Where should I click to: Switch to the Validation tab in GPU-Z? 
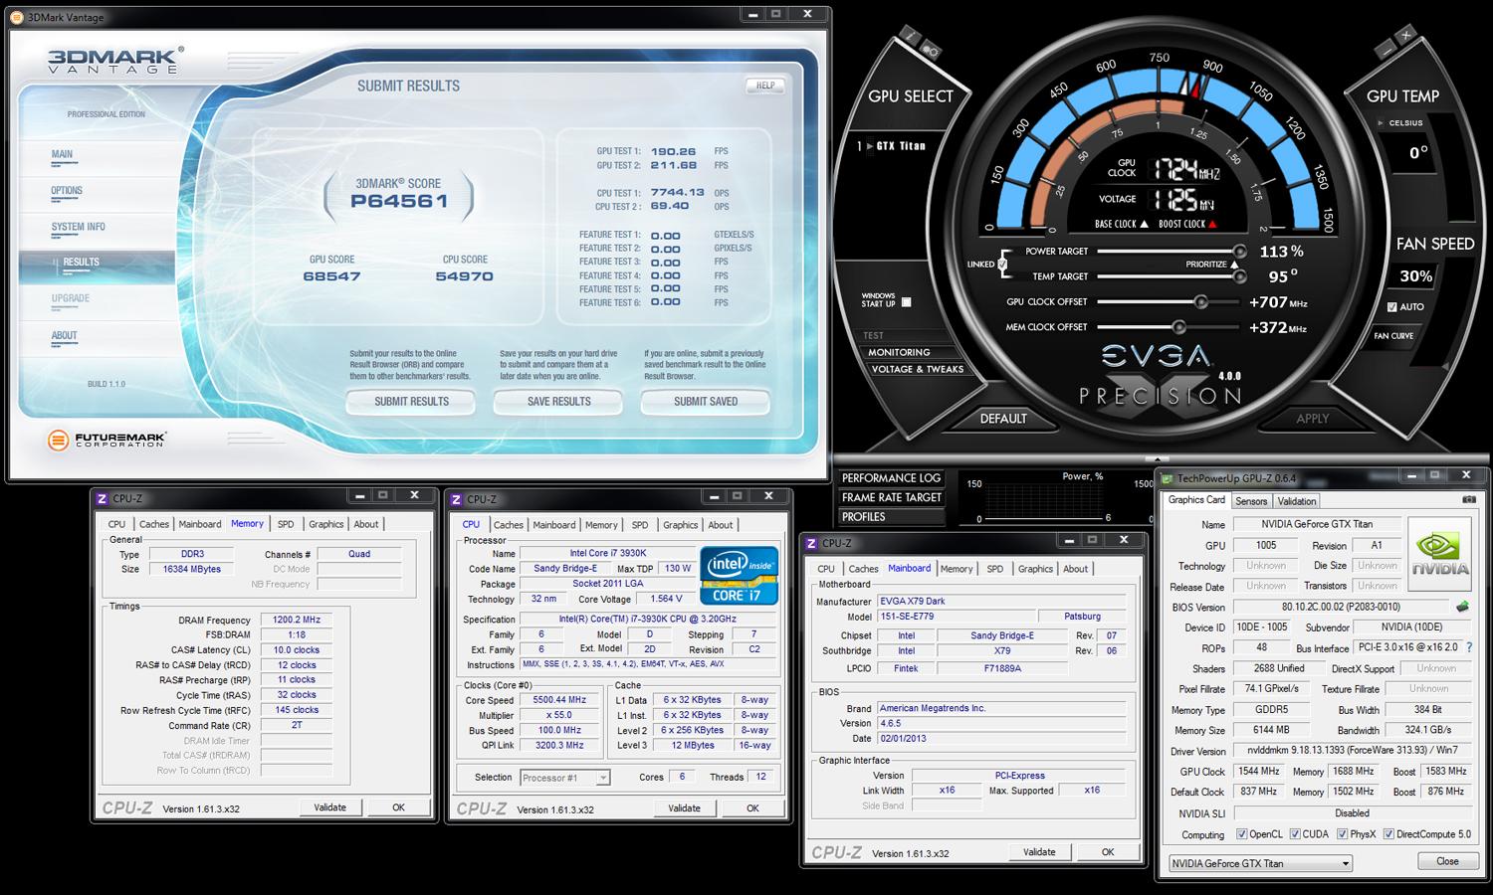pyautogui.click(x=1297, y=501)
